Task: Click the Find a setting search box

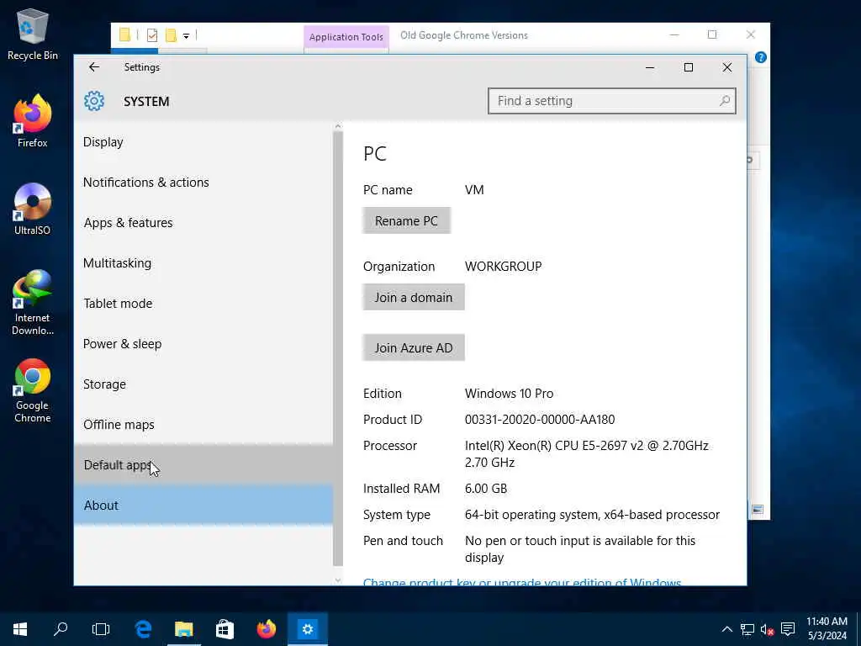Action: pyautogui.click(x=612, y=101)
